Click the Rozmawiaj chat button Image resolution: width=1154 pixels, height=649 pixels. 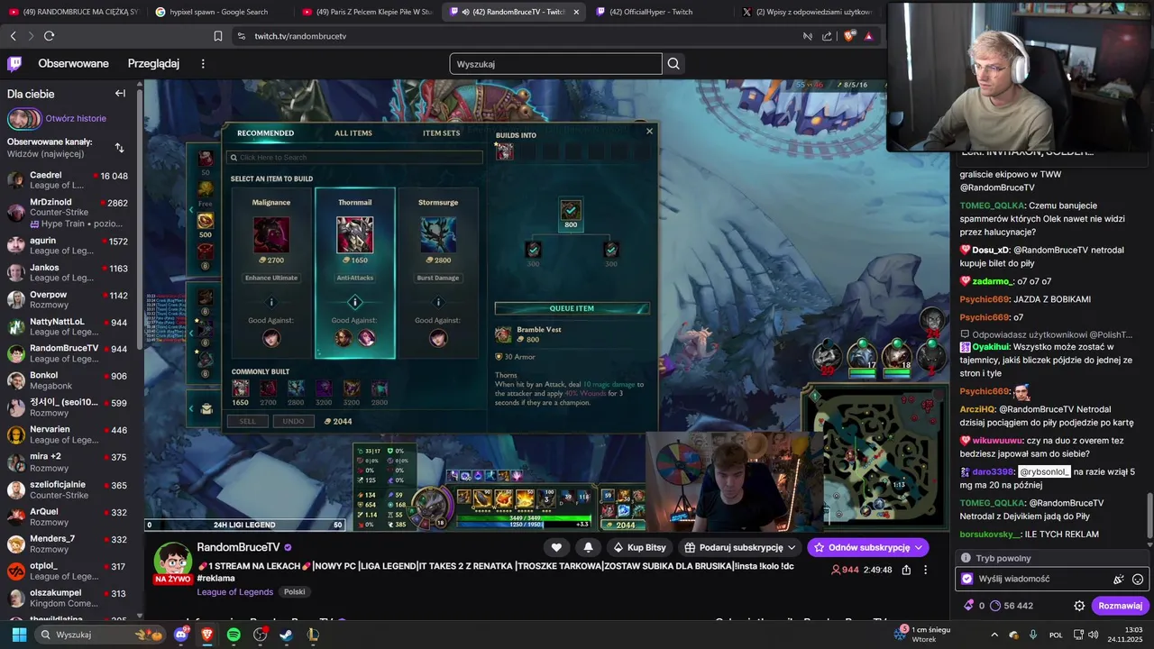pyautogui.click(x=1120, y=606)
